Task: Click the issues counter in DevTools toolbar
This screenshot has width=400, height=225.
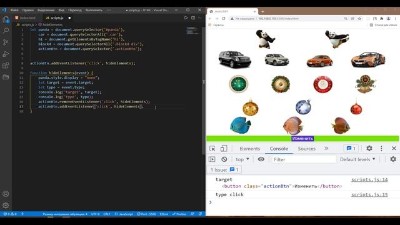Action: 351,148
